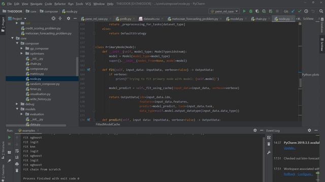Viewport: 325px width, 182px height.
Task: Switch to the model.py editor tab
Action: [237, 19]
